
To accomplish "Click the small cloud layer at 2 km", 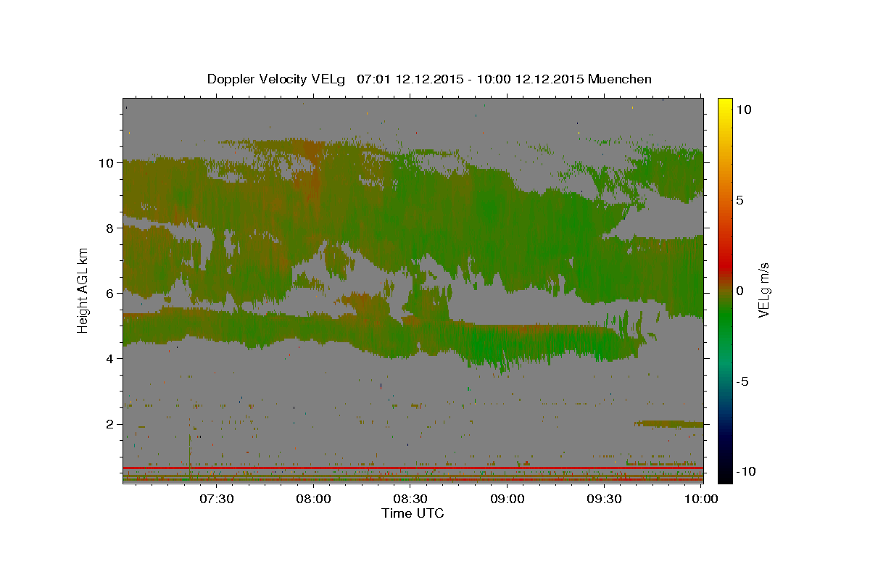I will [x=668, y=423].
